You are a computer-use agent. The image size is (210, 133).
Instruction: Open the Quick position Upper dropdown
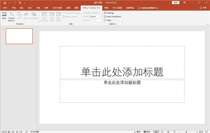[x=100, y=16]
